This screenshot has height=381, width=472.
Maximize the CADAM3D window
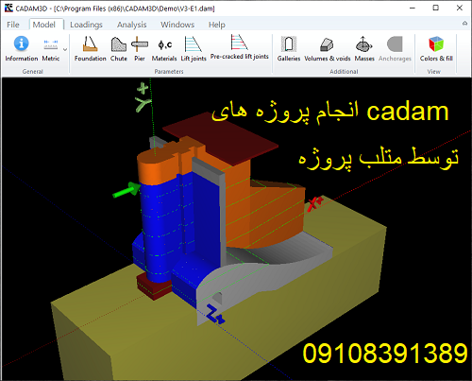pos(436,9)
